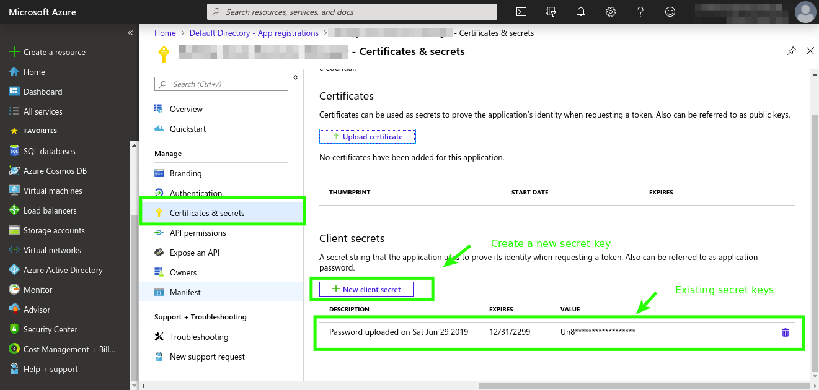Click the THUMBPRINT column header
The width and height of the screenshot is (819, 390).
350,193
